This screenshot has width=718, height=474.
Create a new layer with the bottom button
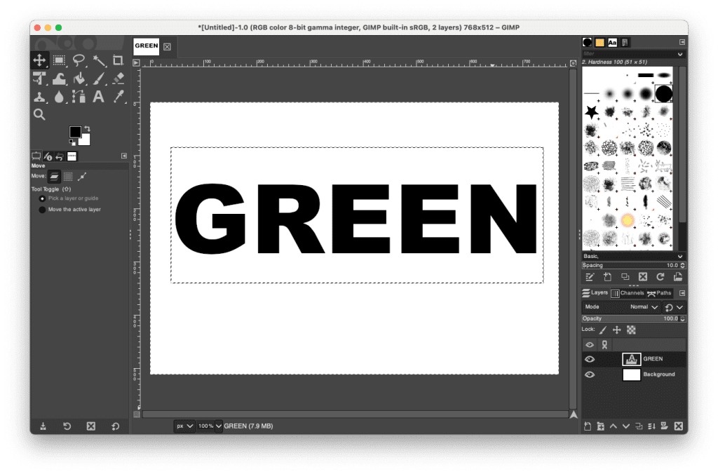click(588, 426)
